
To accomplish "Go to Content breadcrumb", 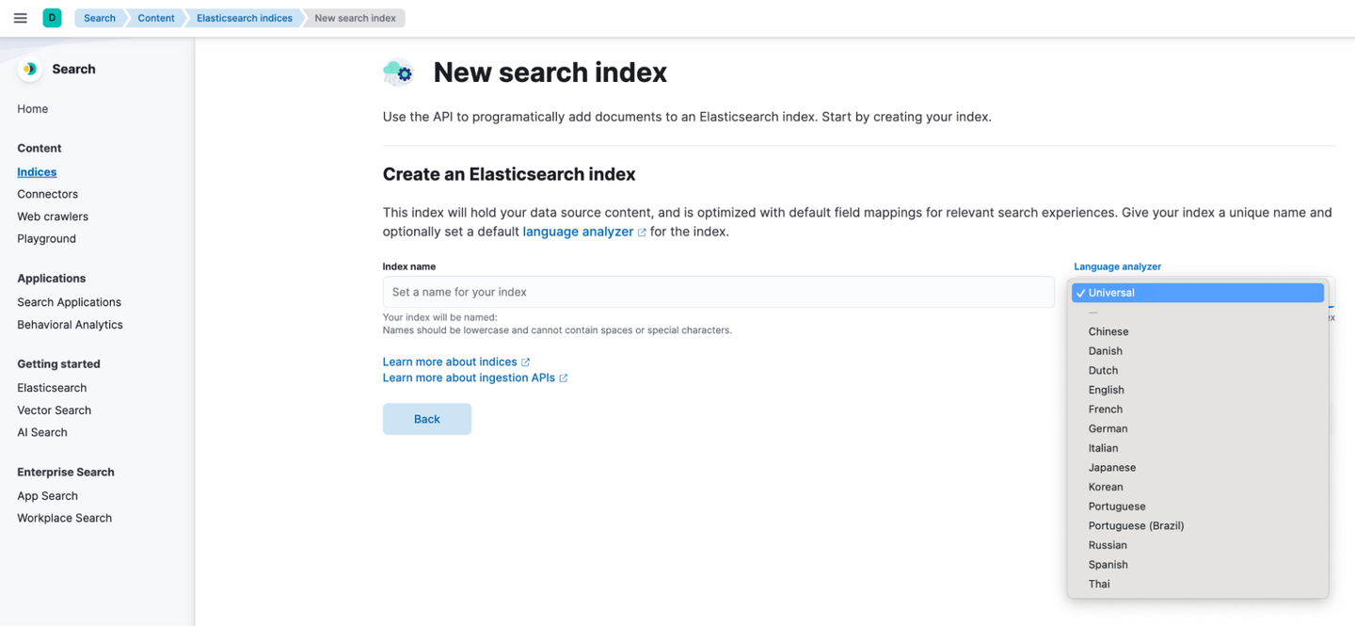I will click(x=155, y=18).
